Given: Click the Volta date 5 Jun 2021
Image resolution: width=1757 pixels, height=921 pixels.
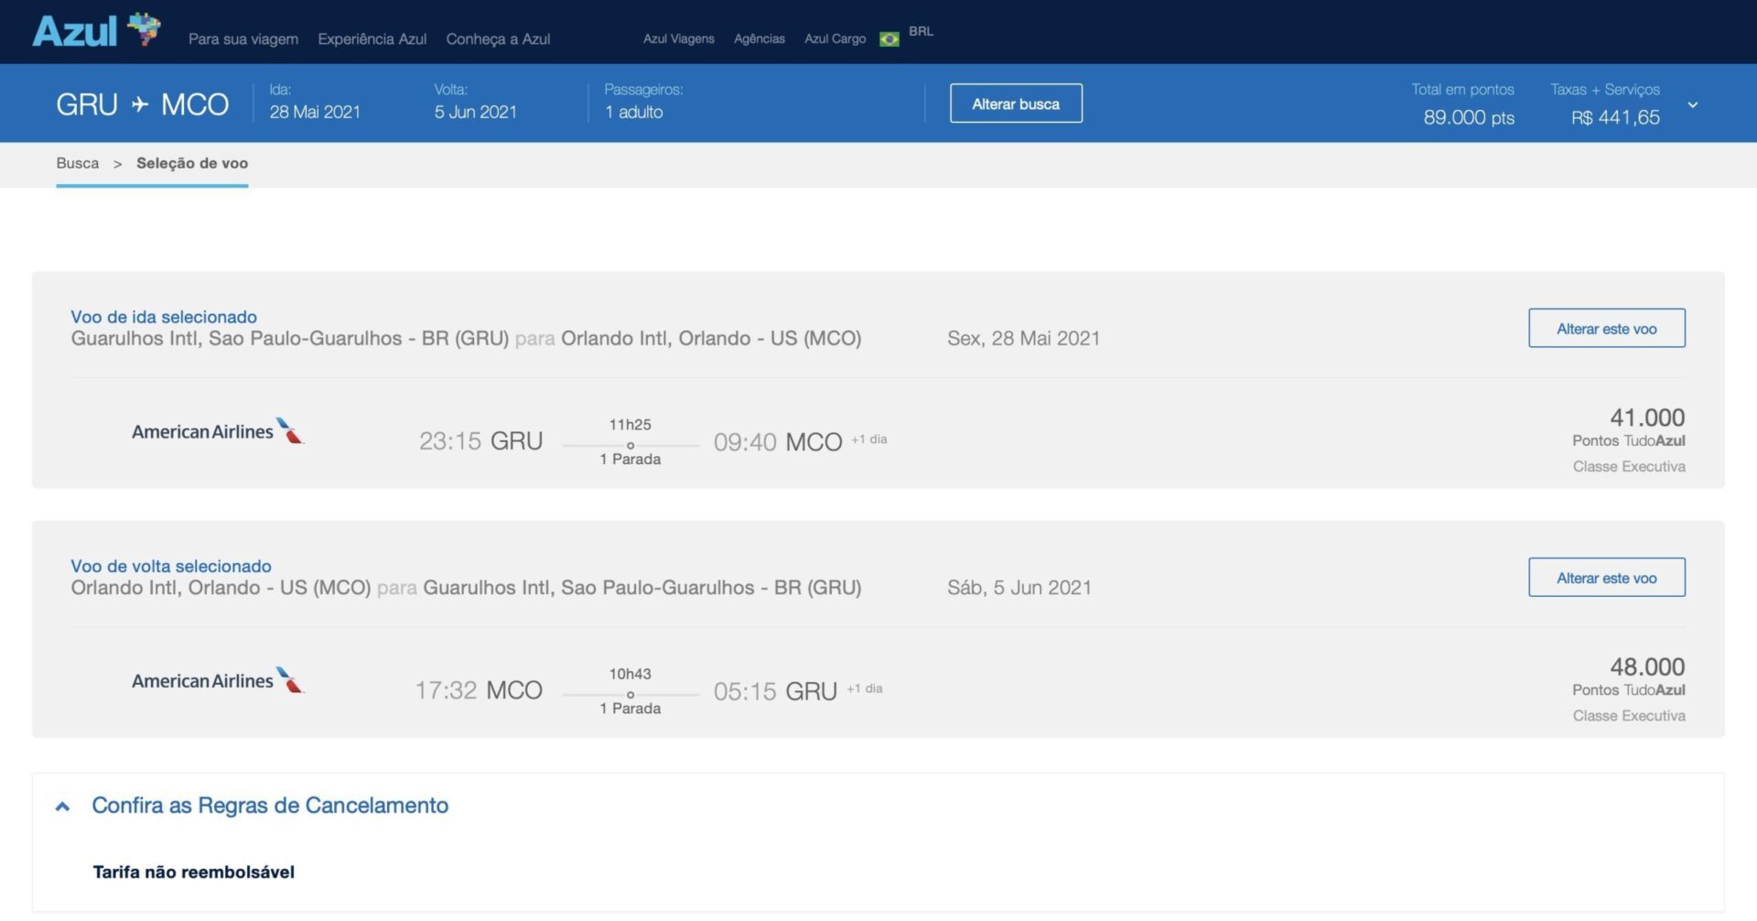Looking at the screenshot, I should pyautogui.click(x=476, y=112).
